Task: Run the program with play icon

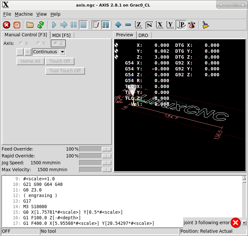Action: coord(54,25)
